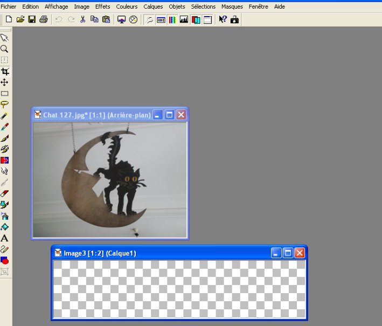Open the Fenêtre menu

pyautogui.click(x=258, y=6)
